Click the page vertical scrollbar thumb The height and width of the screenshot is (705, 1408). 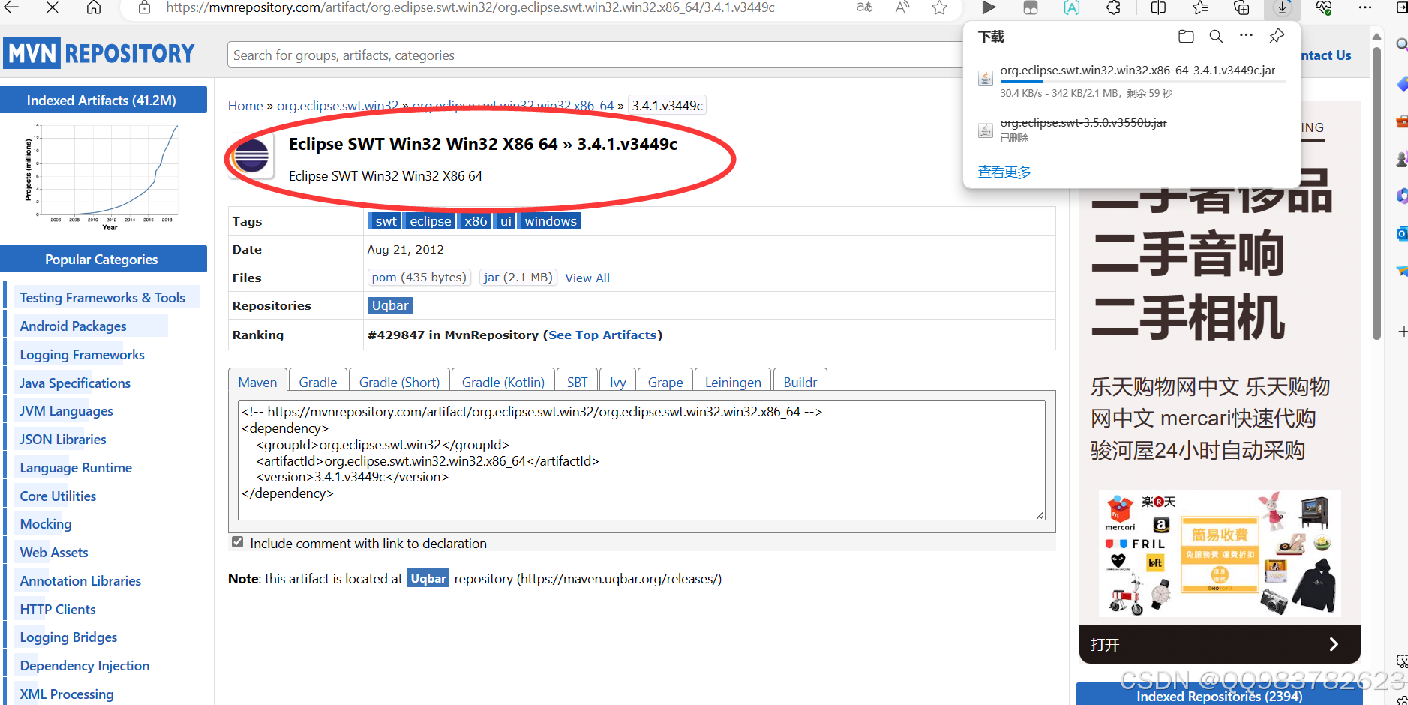coord(1376,193)
